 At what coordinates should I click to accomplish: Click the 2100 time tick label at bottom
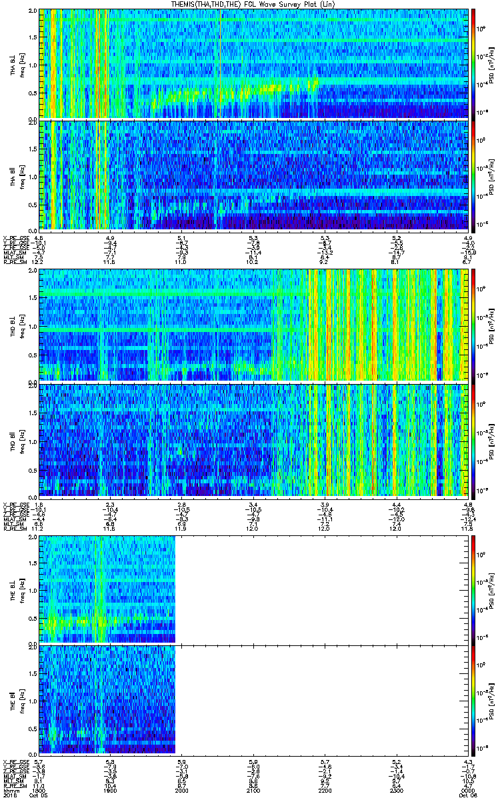pos(253,789)
